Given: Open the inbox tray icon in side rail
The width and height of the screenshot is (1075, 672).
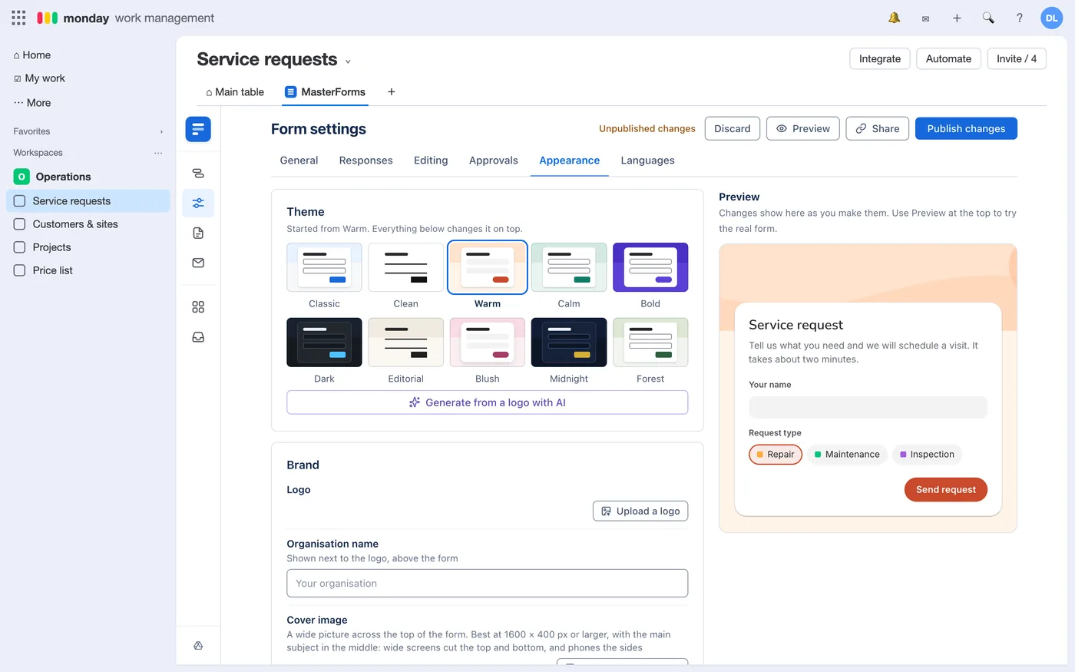Looking at the screenshot, I should point(198,337).
